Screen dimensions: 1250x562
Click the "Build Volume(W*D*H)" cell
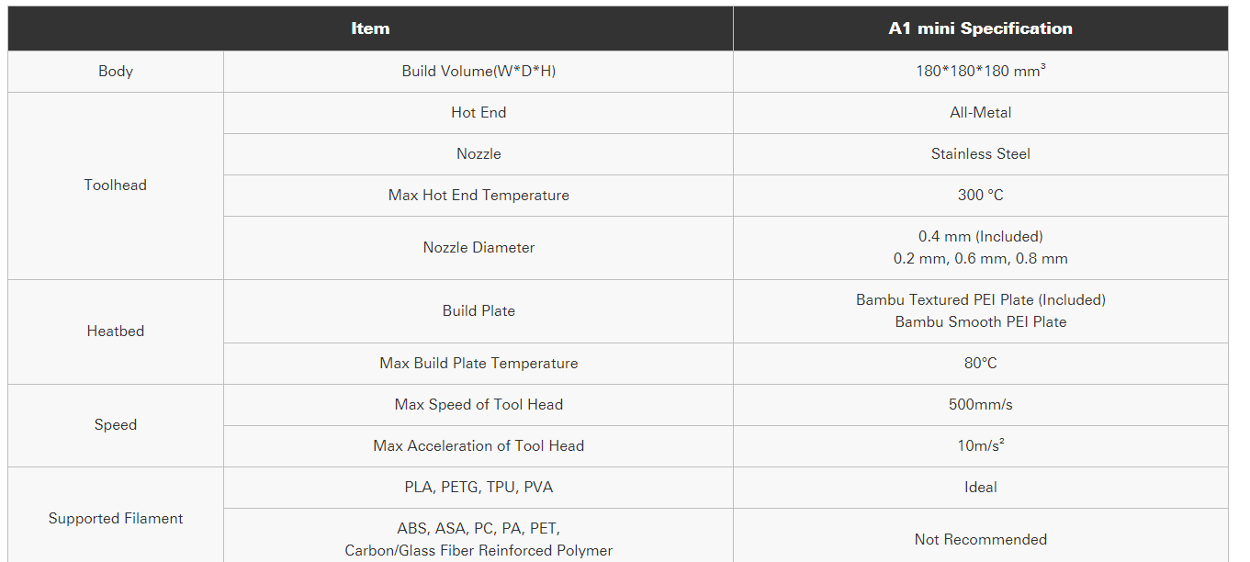click(479, 72)
